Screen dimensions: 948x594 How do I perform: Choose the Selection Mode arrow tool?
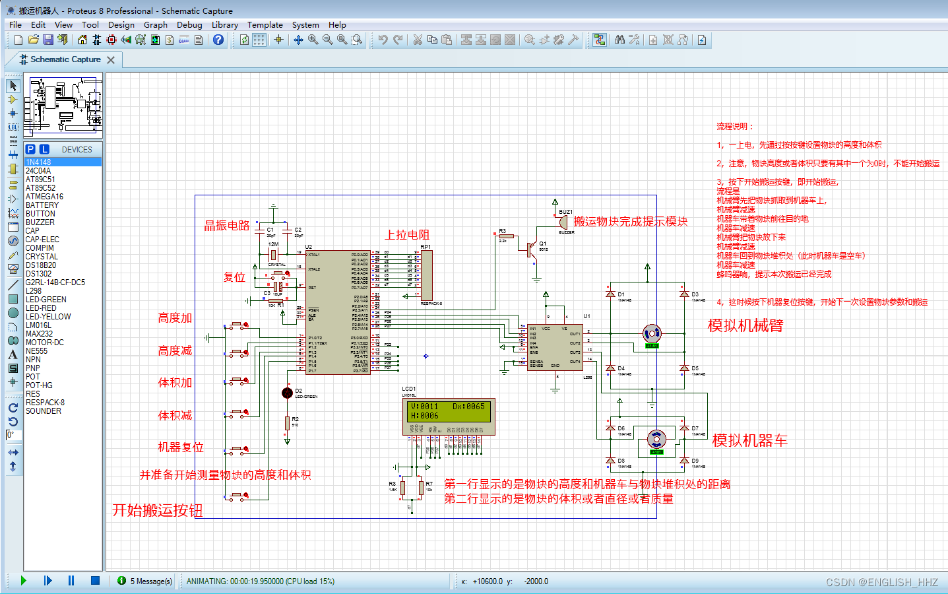(13, 86)
